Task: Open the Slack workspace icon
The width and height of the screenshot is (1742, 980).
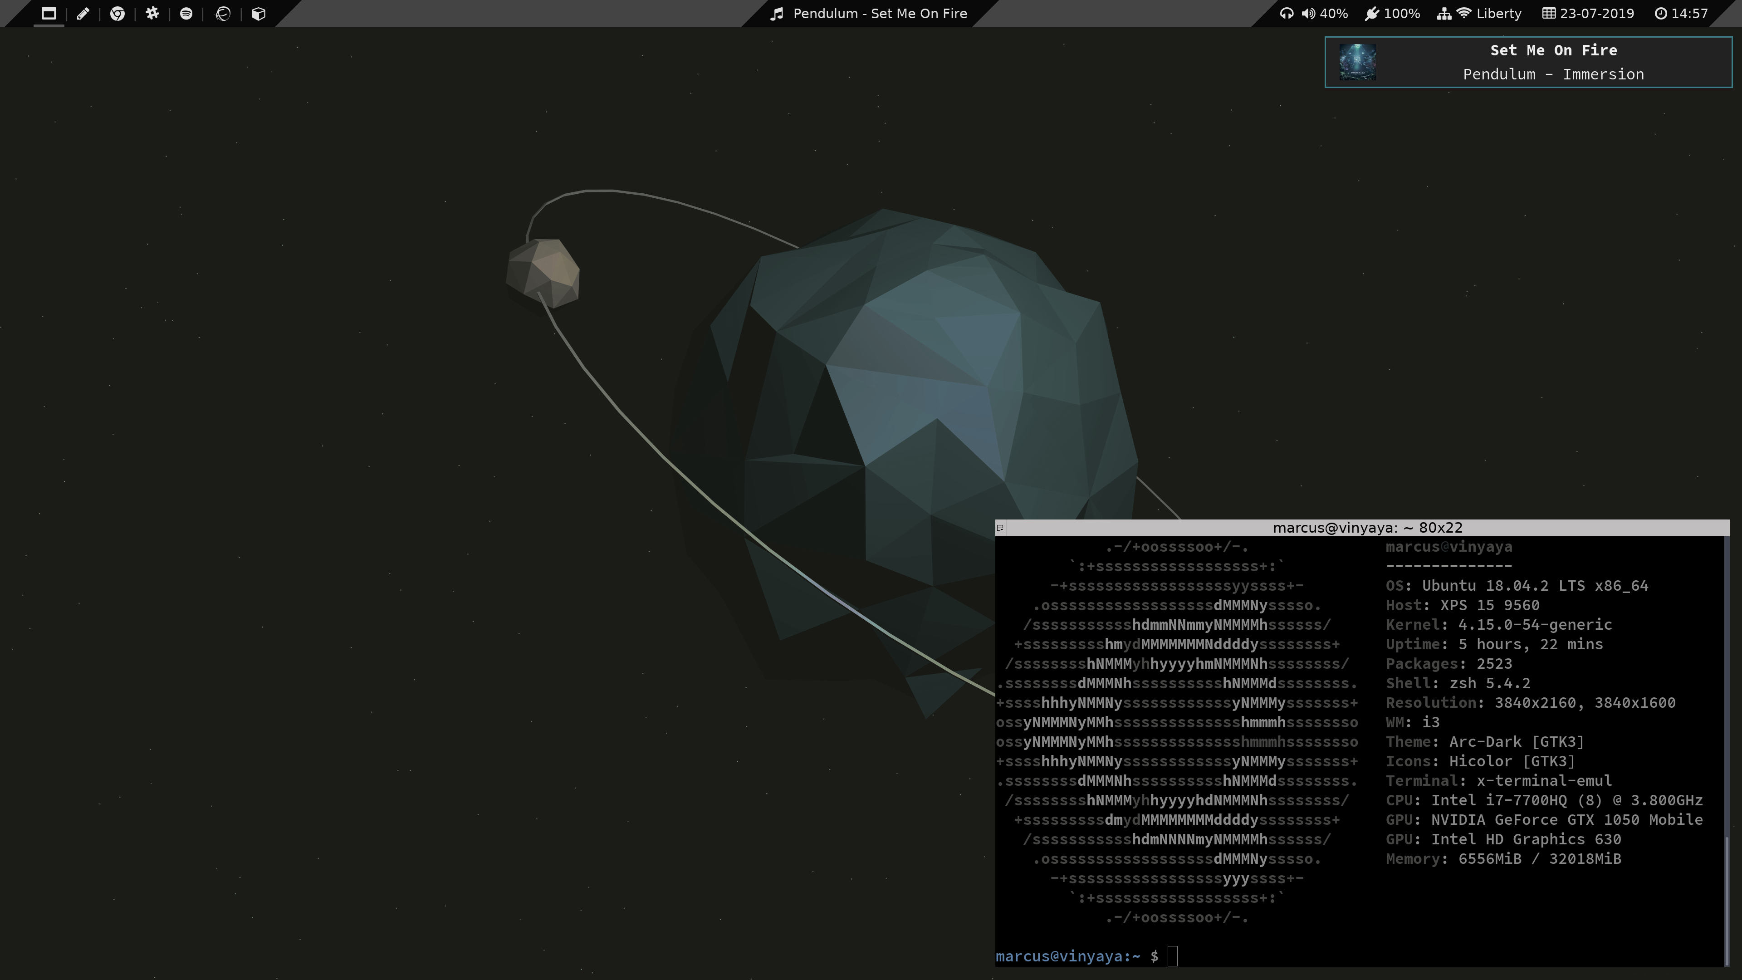Action: [x=152, y=14]
